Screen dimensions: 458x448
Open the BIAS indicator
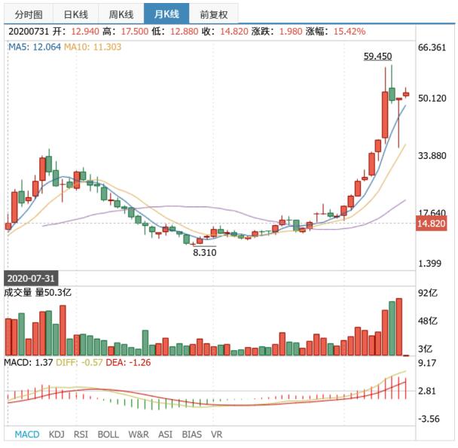tap(192, 434)
